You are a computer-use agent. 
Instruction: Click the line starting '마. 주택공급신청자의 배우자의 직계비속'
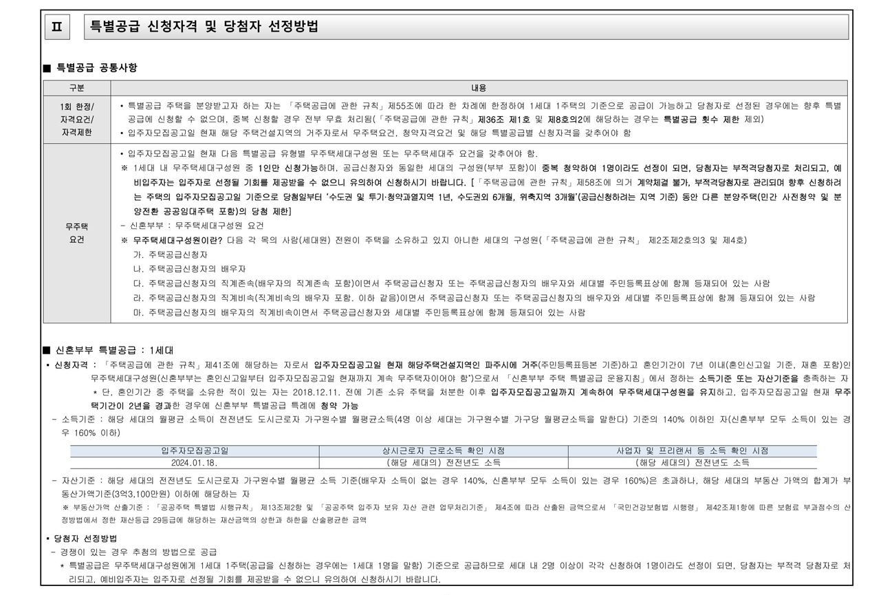click(359, 312)
